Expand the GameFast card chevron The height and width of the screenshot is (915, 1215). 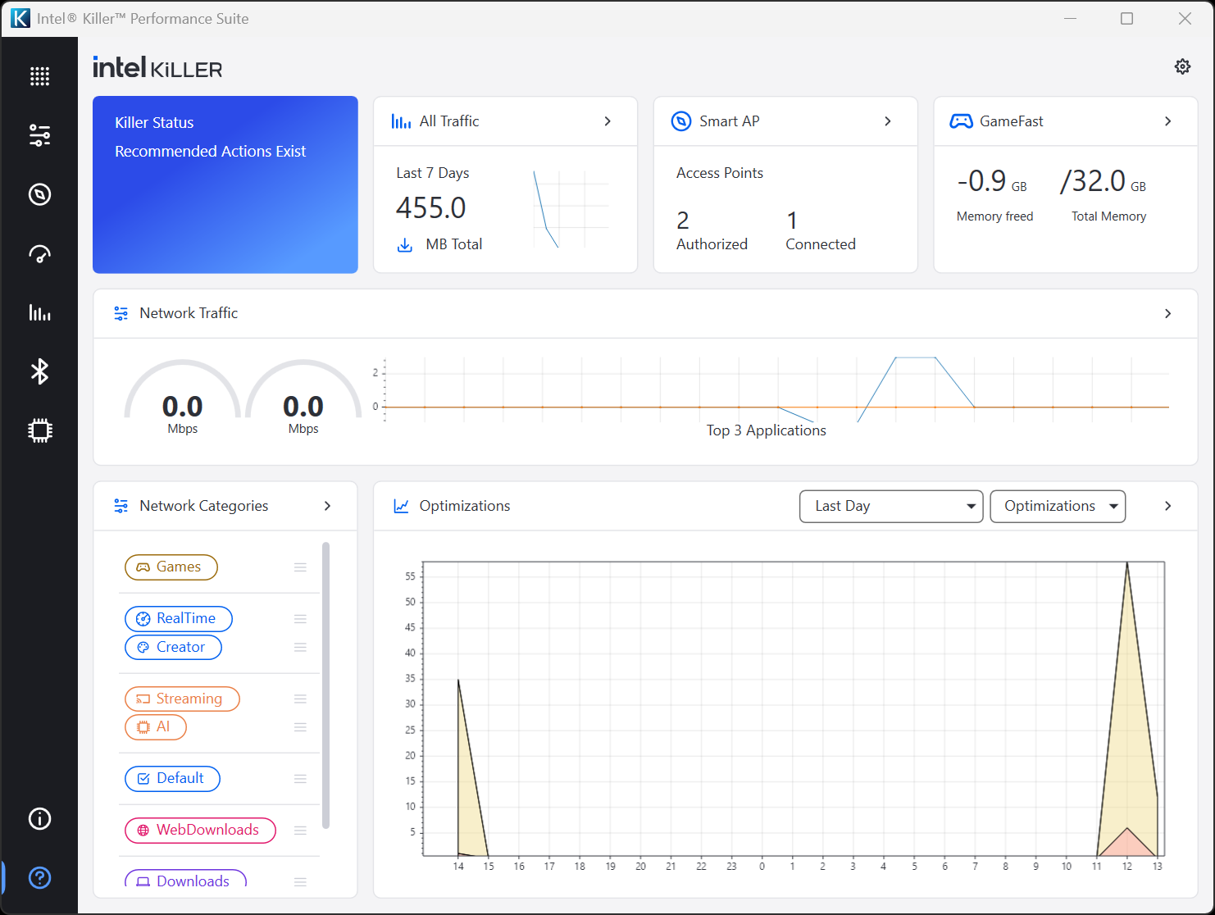(1167, 121)
